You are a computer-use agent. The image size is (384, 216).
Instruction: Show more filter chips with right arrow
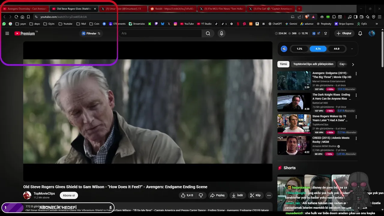click(353, 64)
